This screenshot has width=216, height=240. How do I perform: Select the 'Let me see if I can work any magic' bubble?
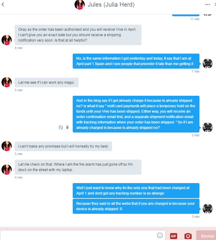point(47,82)
